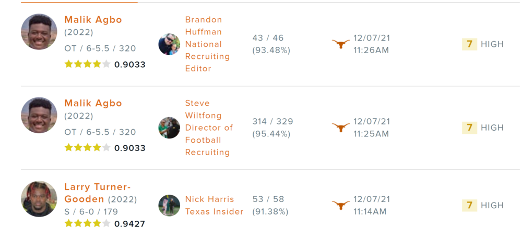The width and height of the screenshot is (522, 240).
Task: Click Nick Harris's small avatar photo
Action: pyautogui.click(x=169, y=205)
